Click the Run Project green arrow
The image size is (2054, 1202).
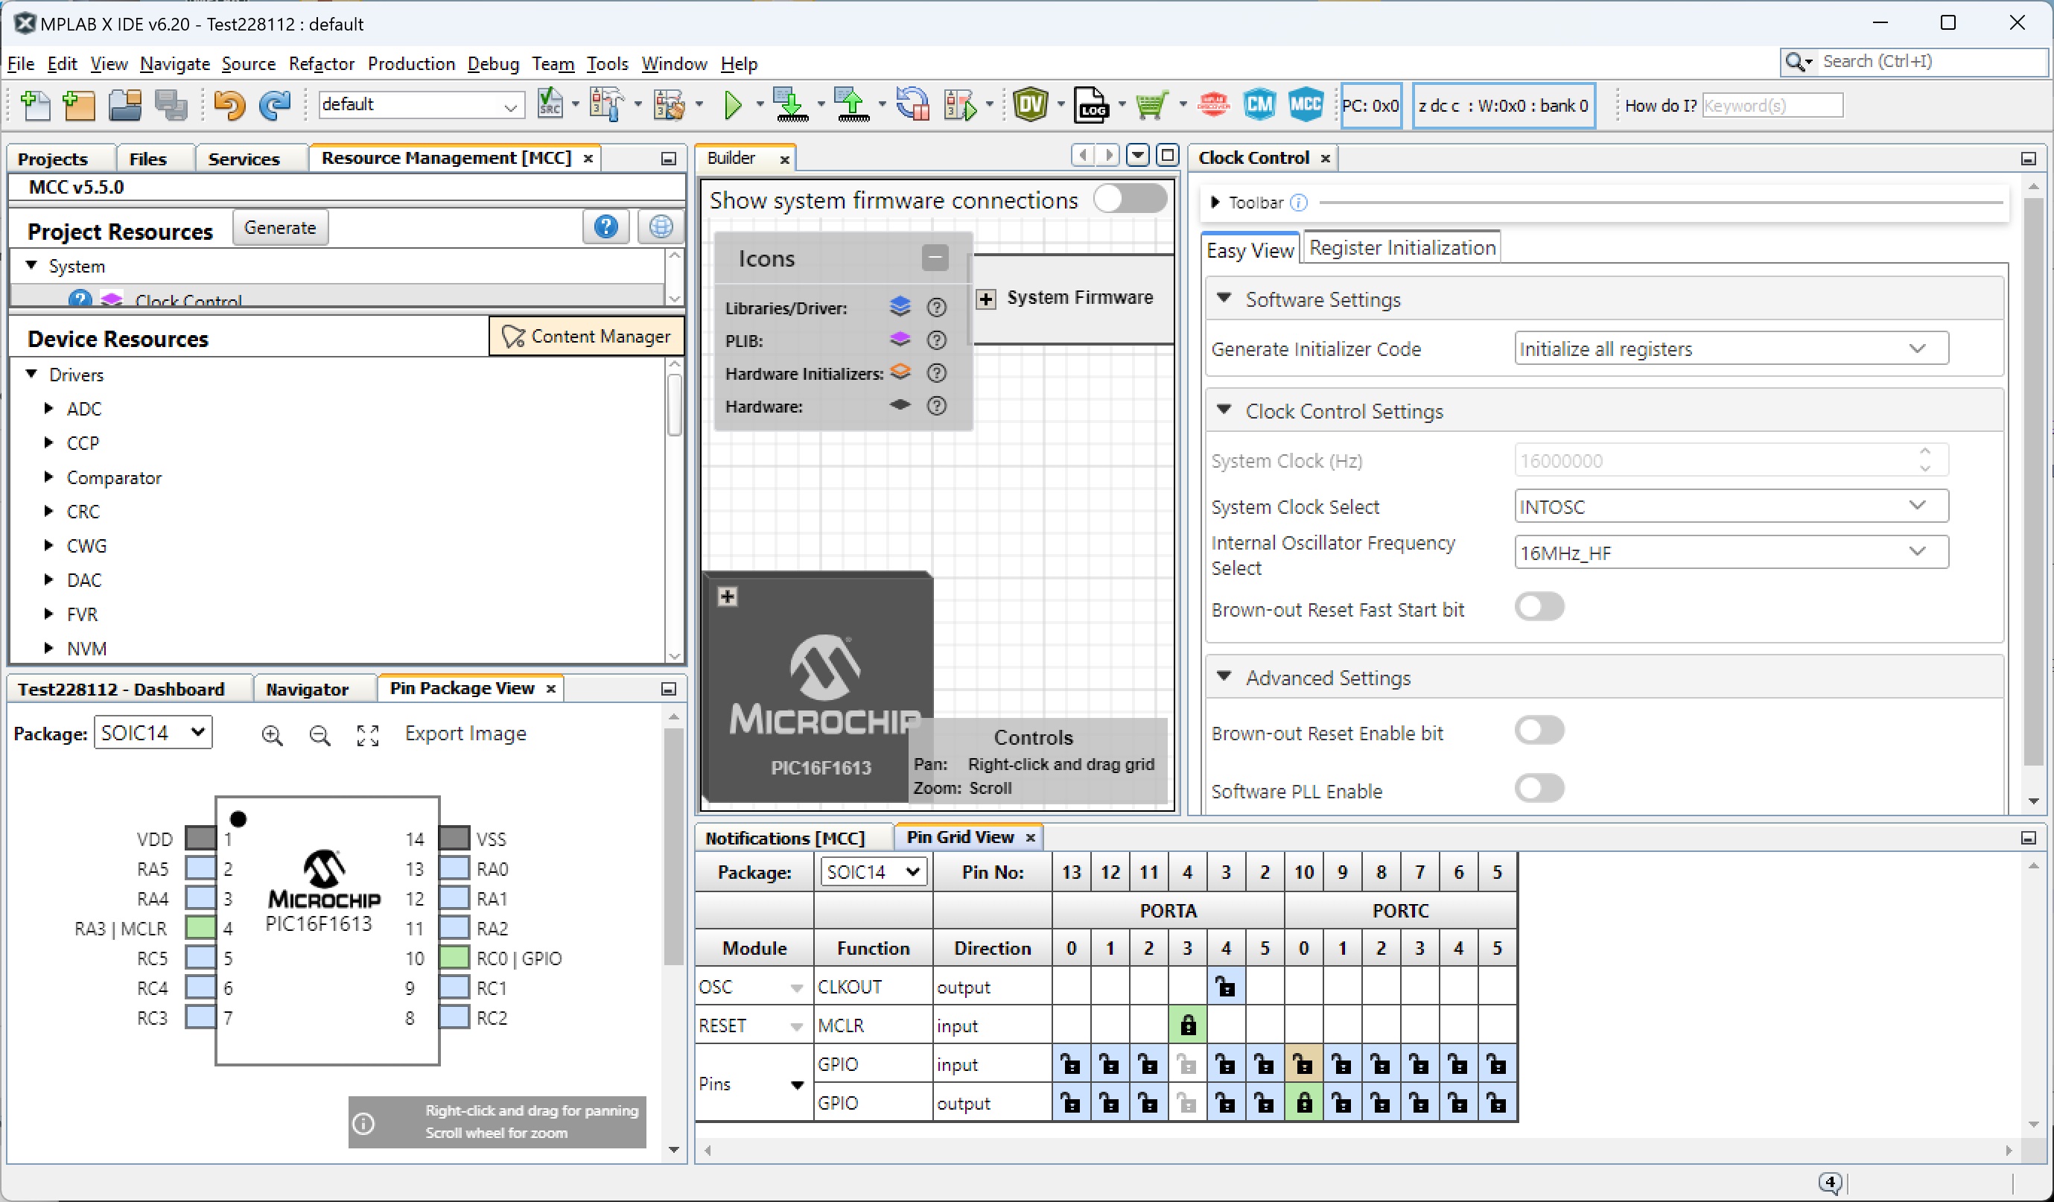point(732,105)
